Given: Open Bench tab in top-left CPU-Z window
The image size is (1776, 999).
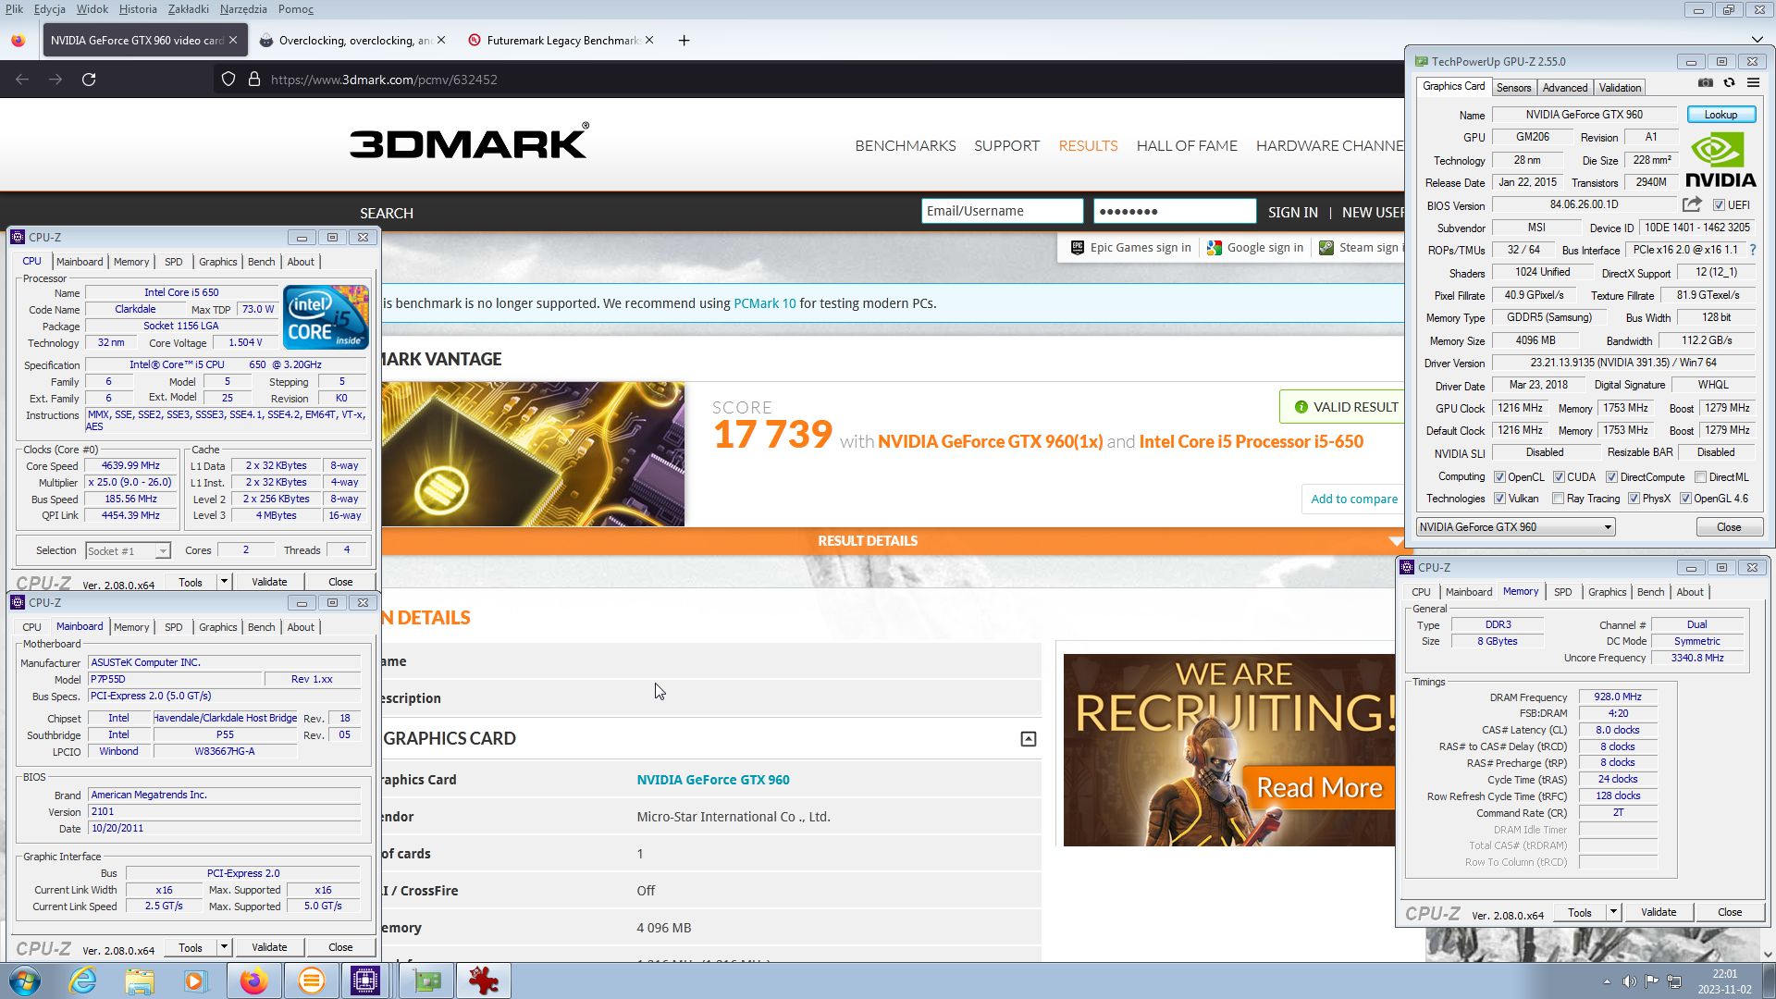Looking at the screenshot, I should [261, 262].
